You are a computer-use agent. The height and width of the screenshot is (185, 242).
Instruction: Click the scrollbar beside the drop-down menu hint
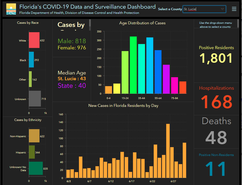pyautogui.click(x=238, y=23)
